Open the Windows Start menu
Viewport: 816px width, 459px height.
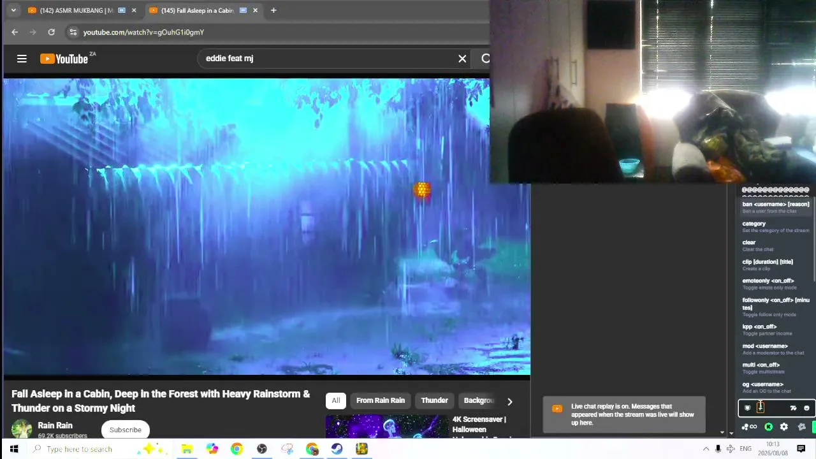[13, 449]
